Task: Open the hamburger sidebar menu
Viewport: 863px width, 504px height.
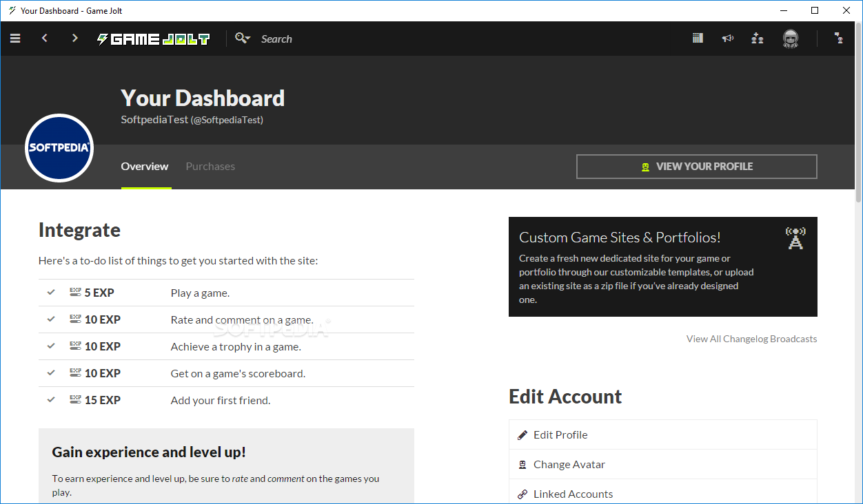Action: click(15, 39)
